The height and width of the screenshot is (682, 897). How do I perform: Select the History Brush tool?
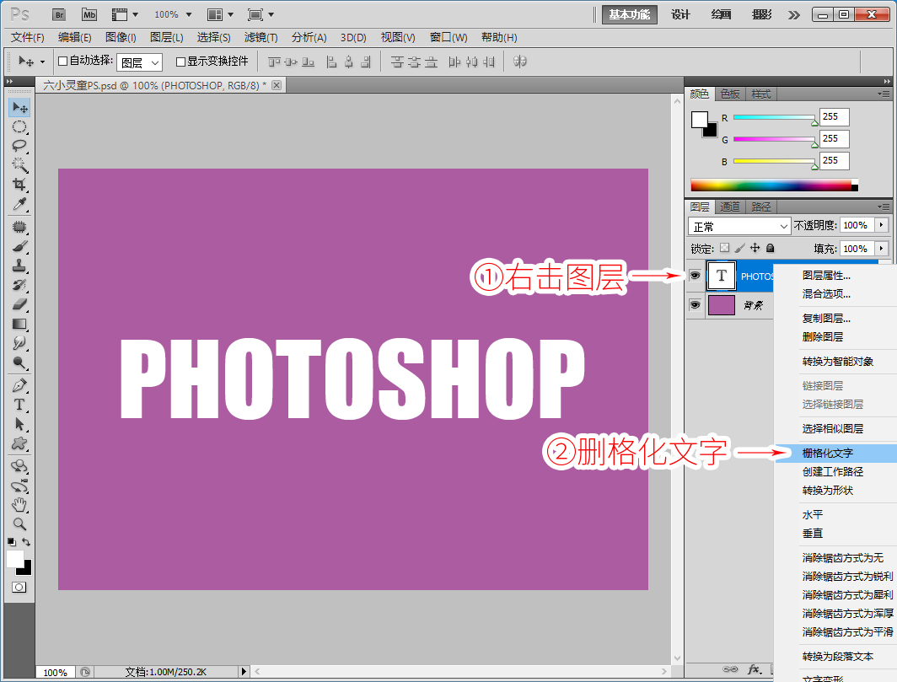coord(19,285)
